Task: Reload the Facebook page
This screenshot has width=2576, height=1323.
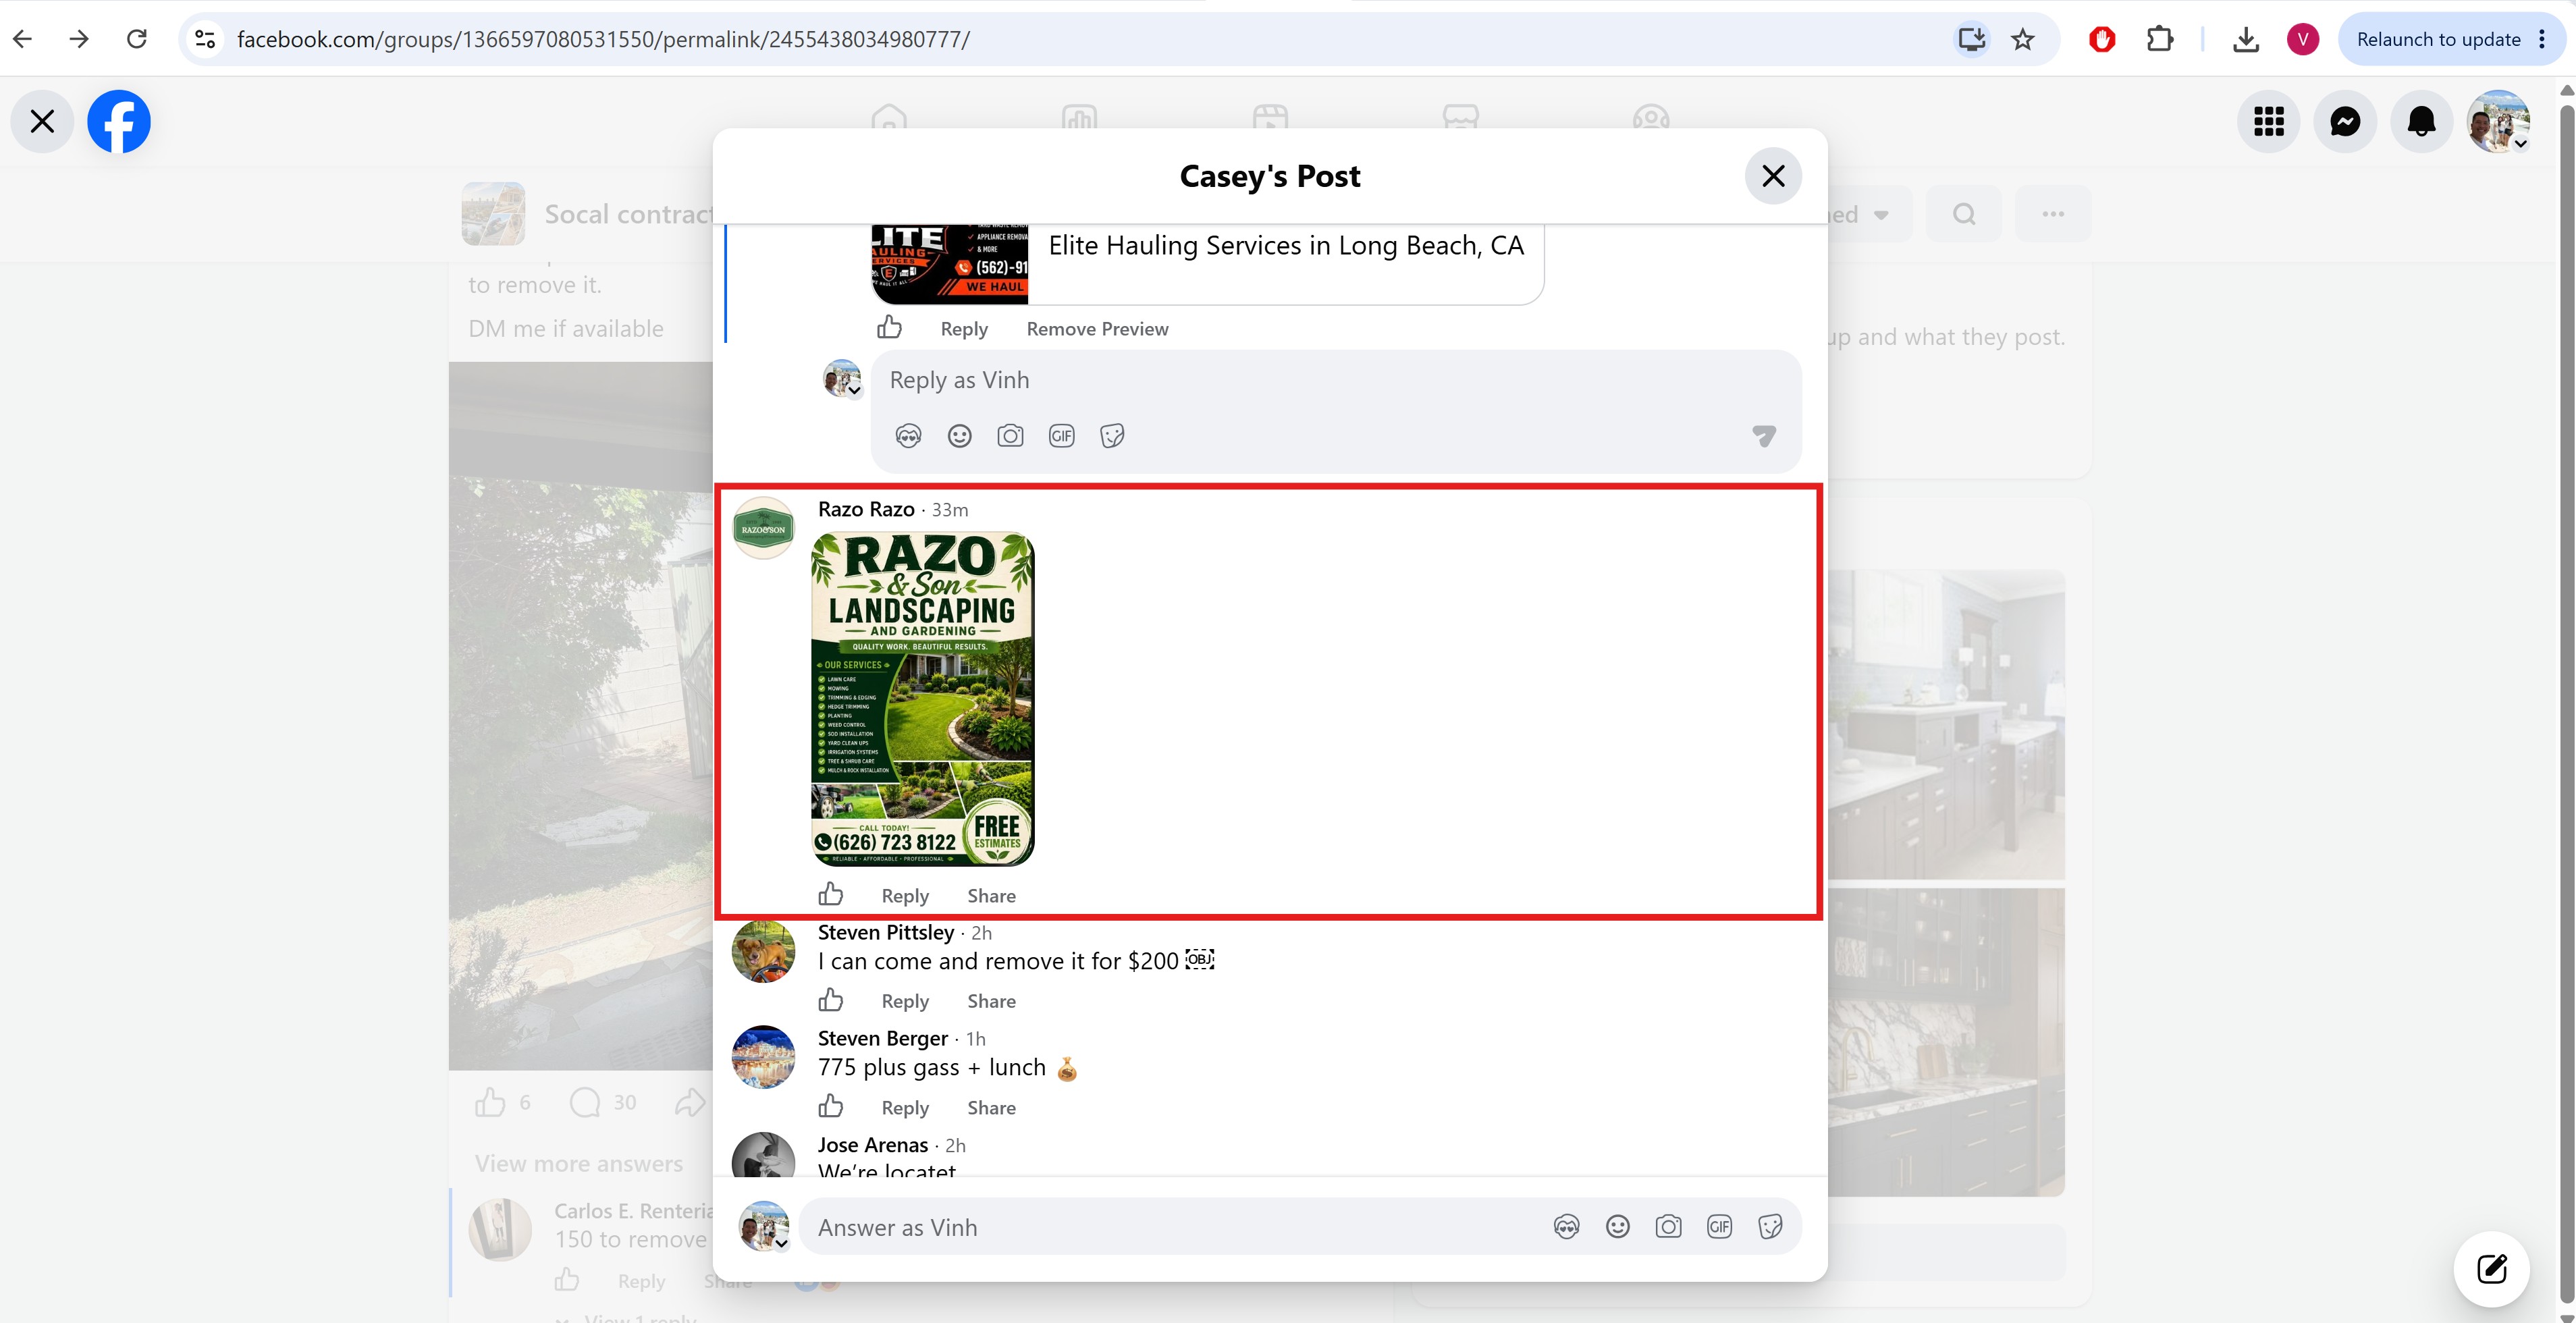Action: tap(137, 39)
